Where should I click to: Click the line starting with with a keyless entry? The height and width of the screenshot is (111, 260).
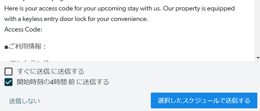[x=76, y=19]
